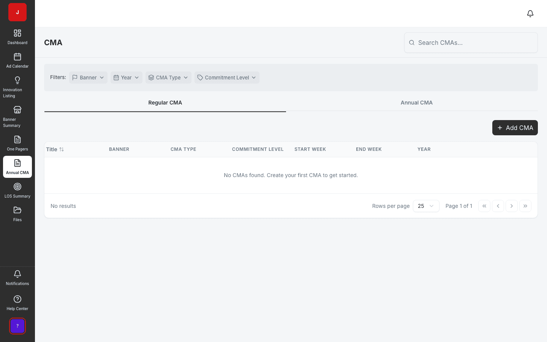This screenshot has height=342, width=547.
Task: Click the search magnifier icon
Action: (412, 43)
